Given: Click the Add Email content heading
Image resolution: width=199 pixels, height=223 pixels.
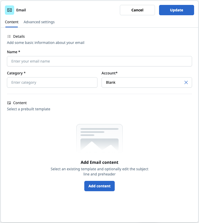Looking at the screenshot, I should [x=100, y=163].
